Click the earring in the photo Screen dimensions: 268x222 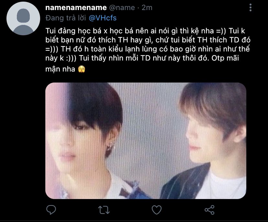pyautogui.click(x=109, y=149)
